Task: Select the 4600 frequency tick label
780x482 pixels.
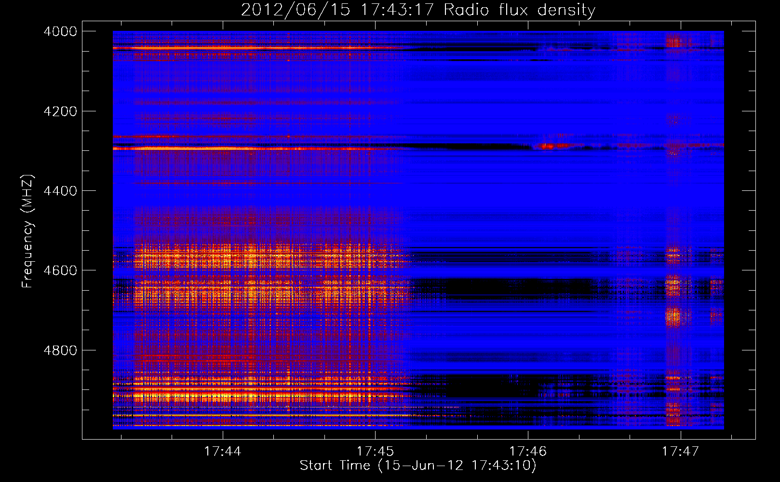Action: click(60, 270)
